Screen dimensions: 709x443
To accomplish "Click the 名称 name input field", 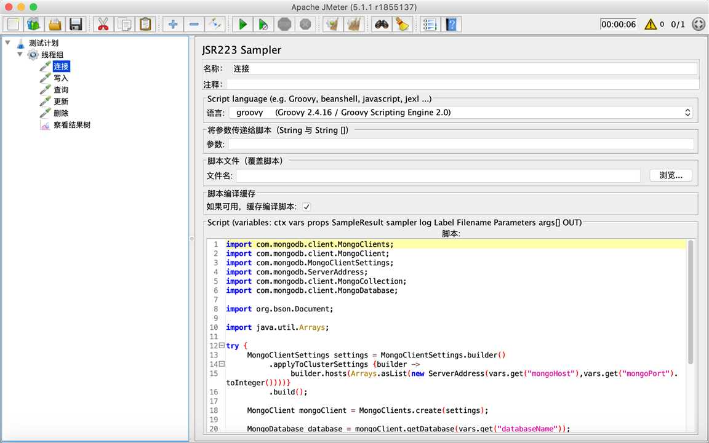I will click(x=463, y=69).
